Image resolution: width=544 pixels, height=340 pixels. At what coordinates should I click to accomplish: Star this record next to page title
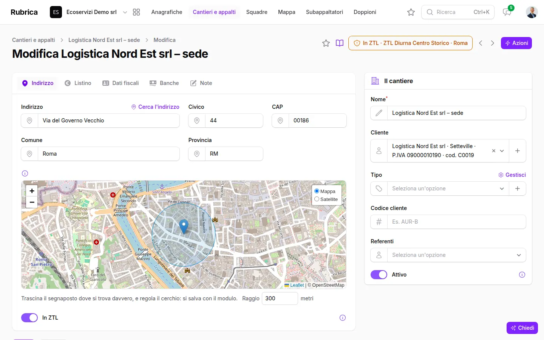[x=326, y=43]
